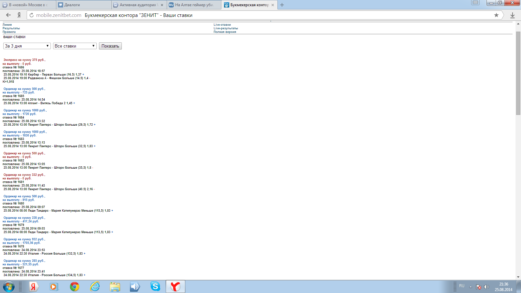Open the Windows Start menu

[9, 286]
